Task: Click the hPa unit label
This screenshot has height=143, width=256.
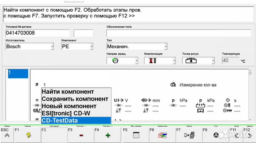Action: 183,100
